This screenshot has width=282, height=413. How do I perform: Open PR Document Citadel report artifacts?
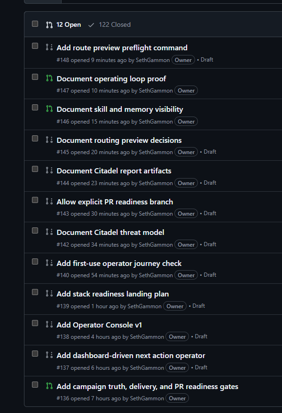click(x=114, y=171)
